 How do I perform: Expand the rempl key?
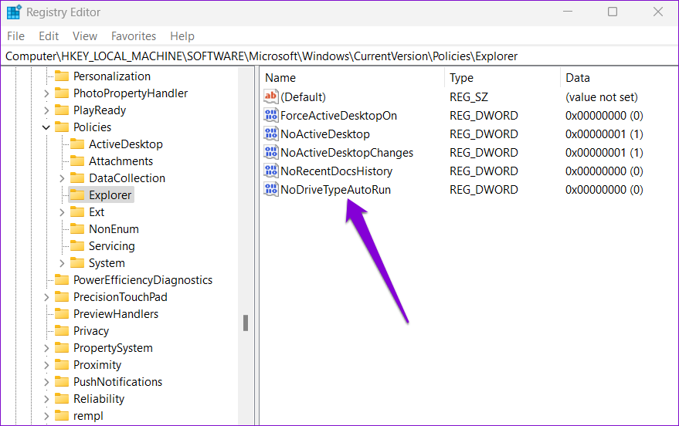[46, 416]
